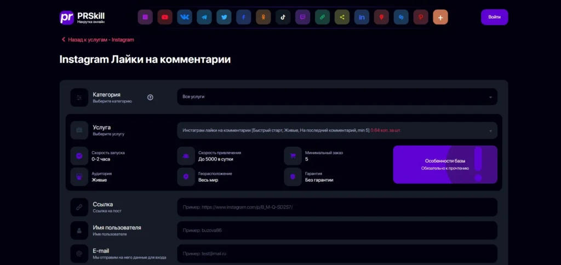This screenshot has height=265, width=561.
Task: Click the Георасположение location icon
Action: 186,177
